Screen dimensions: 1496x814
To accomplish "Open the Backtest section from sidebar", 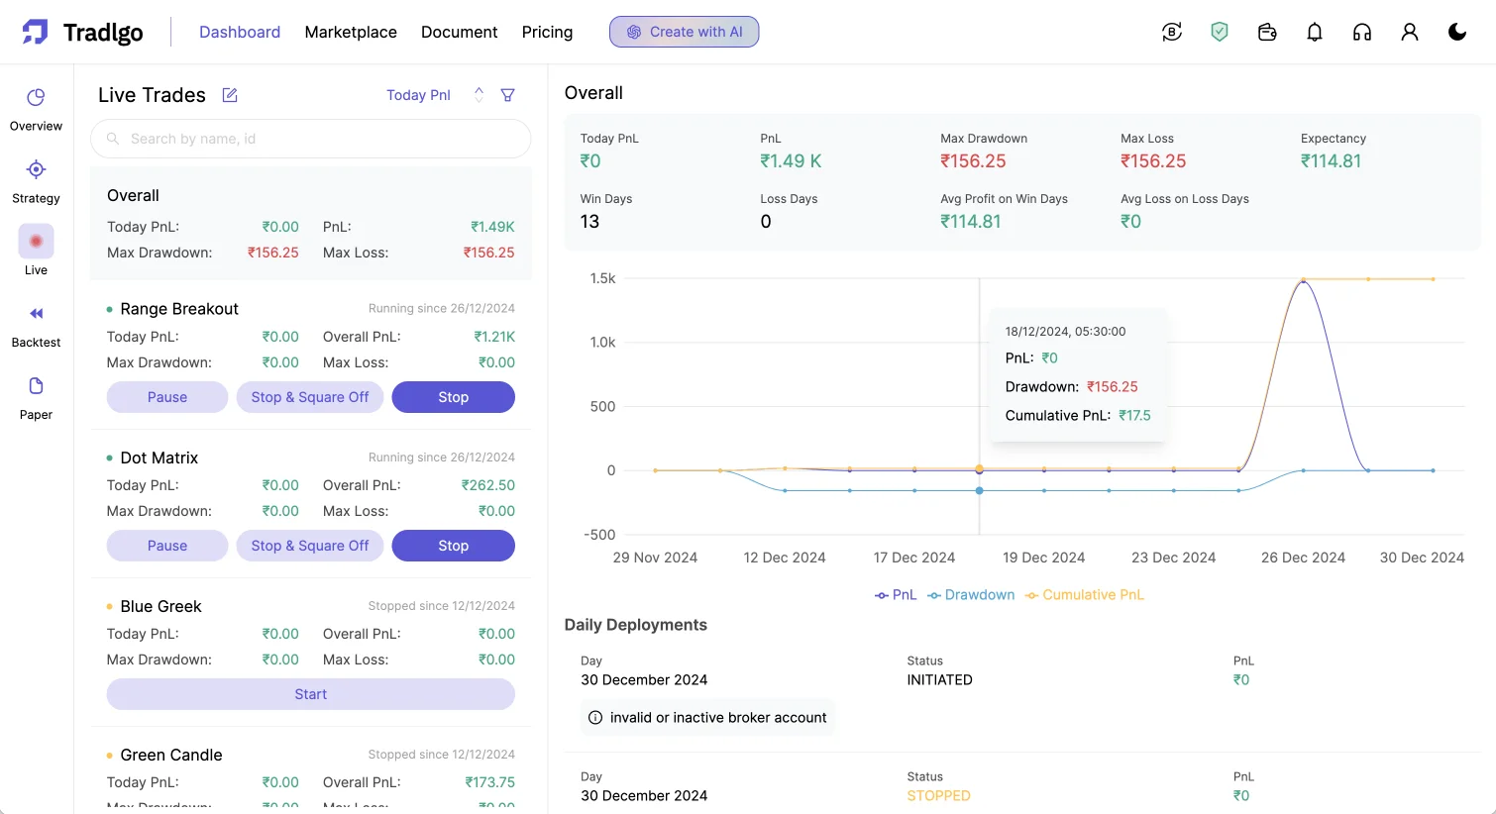I will 36,322.
